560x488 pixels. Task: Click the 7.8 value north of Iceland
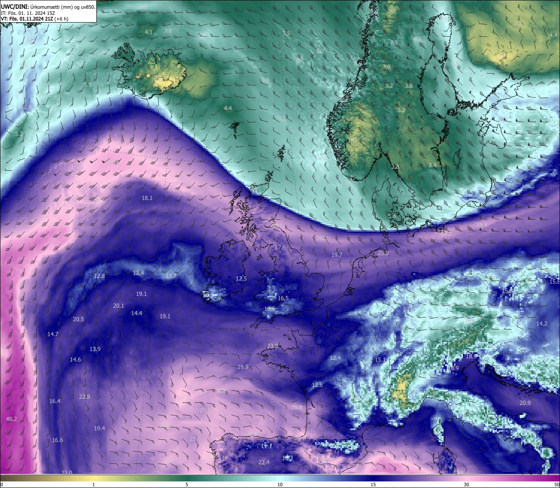pyautogui.click(x=168, y=31)
